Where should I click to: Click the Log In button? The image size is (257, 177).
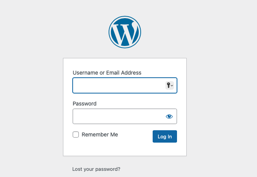(x=165, y=136)
